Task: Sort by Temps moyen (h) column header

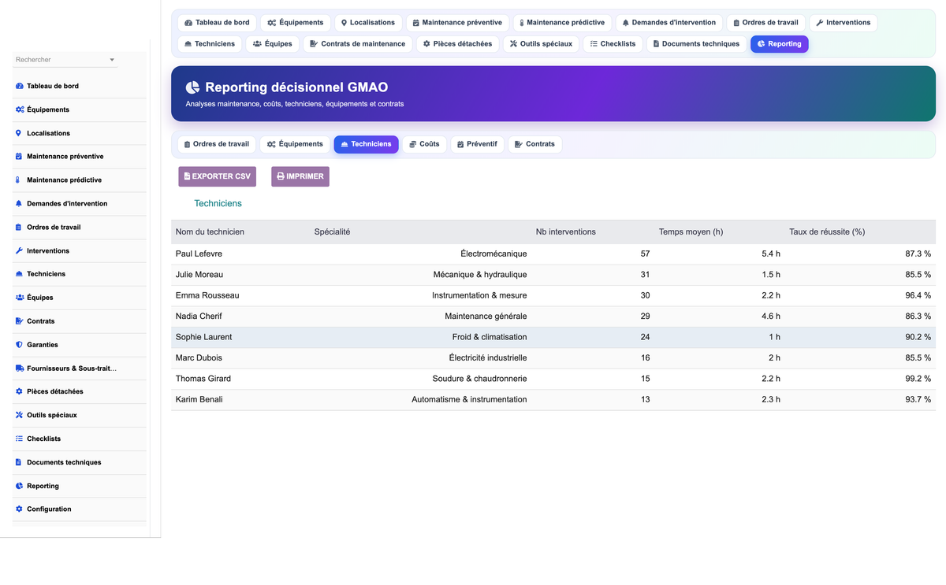Action: coord(691,231)
